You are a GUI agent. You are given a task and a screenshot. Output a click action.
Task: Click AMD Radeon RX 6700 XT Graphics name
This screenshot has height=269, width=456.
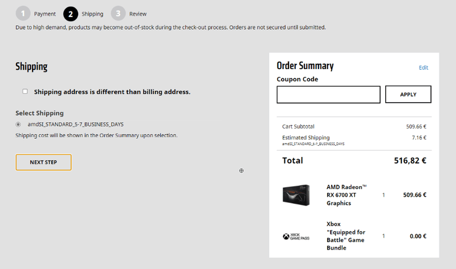(347, 195)
